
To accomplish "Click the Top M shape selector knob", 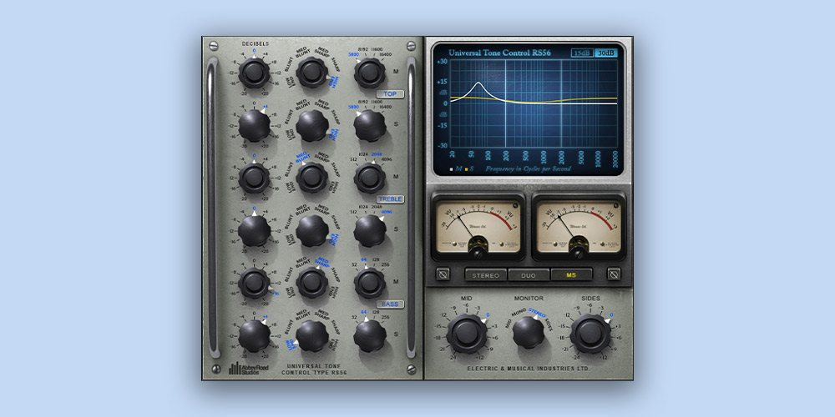I will pos(312,73).
